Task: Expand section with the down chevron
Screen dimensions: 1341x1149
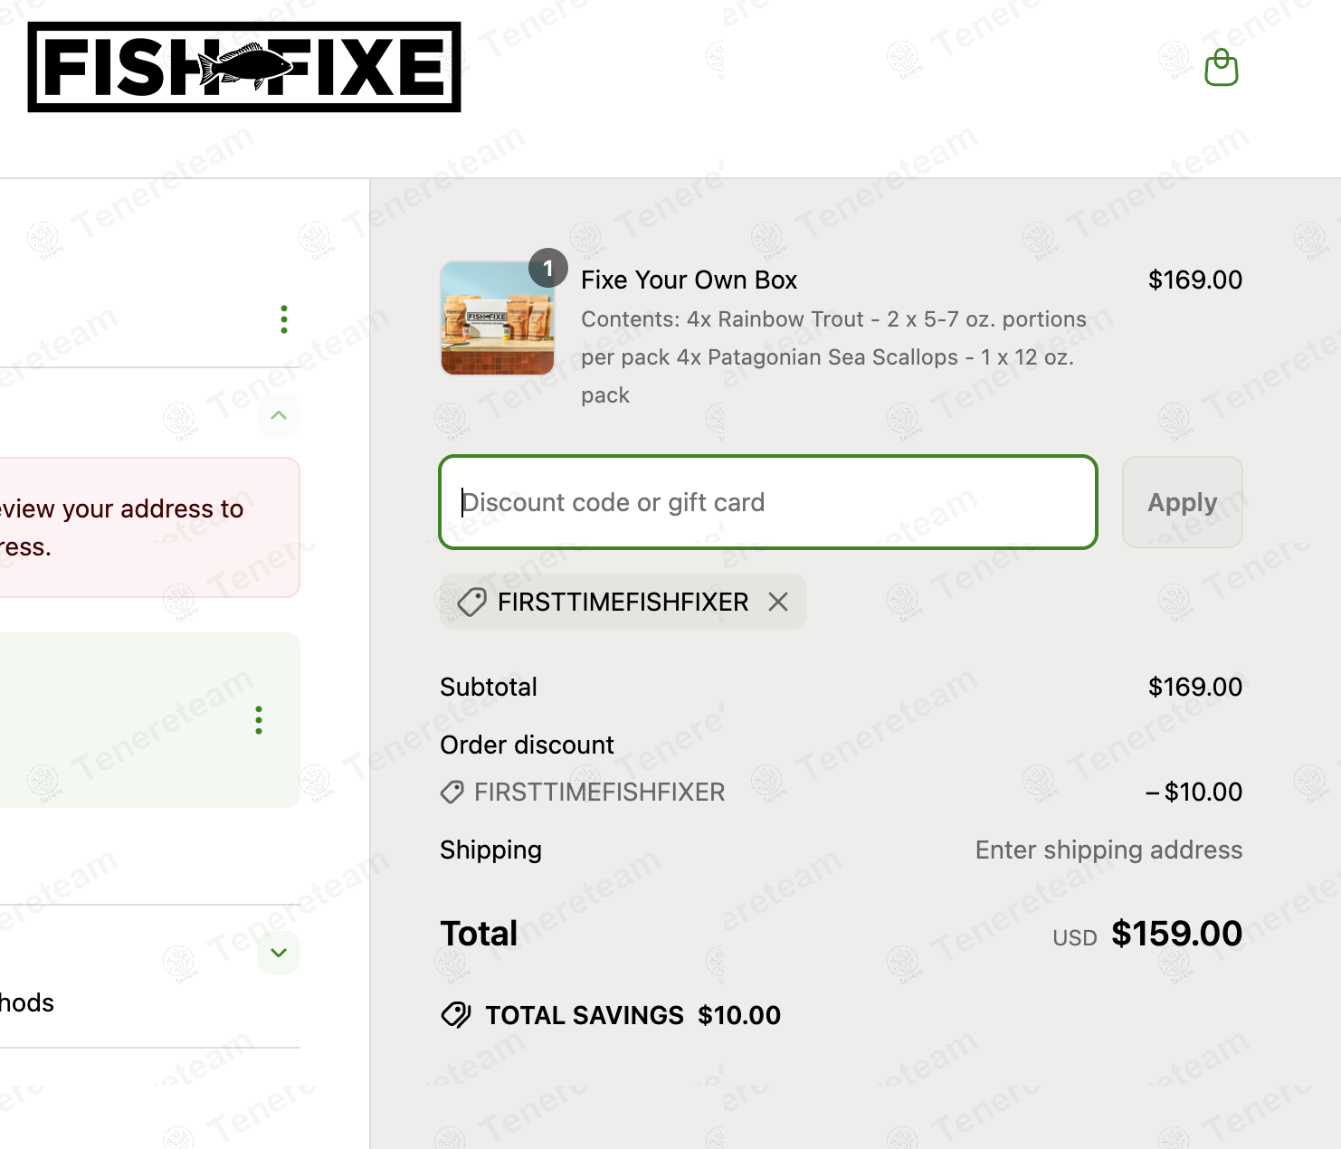Action: pyautogui.click(x=279, y=953)
